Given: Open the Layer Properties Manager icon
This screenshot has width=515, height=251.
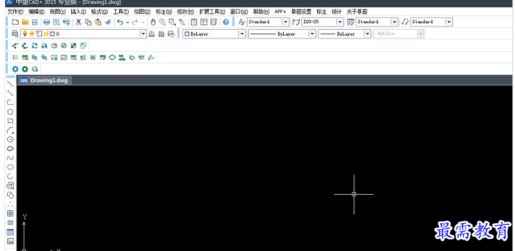Looking at the screenshot, I should click(x=15, y=34).
